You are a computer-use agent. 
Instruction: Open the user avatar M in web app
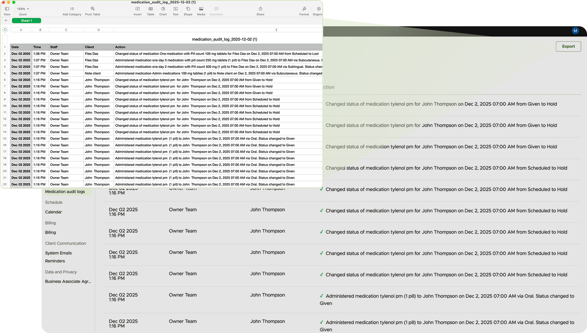[x=575, y=31]
